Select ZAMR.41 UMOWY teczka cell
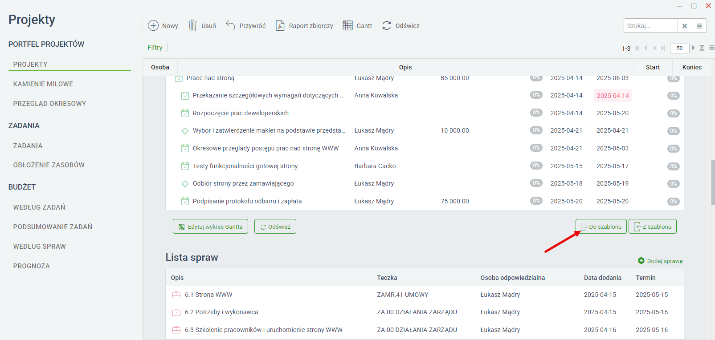 tap(403, 295)
